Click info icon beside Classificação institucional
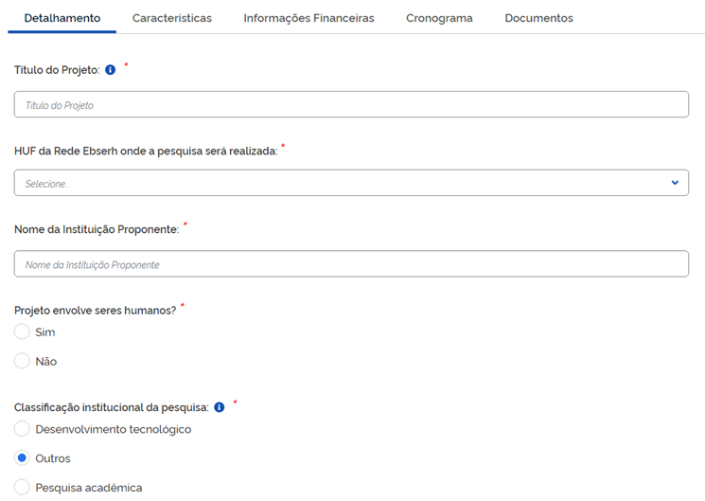 pos(220,407)
